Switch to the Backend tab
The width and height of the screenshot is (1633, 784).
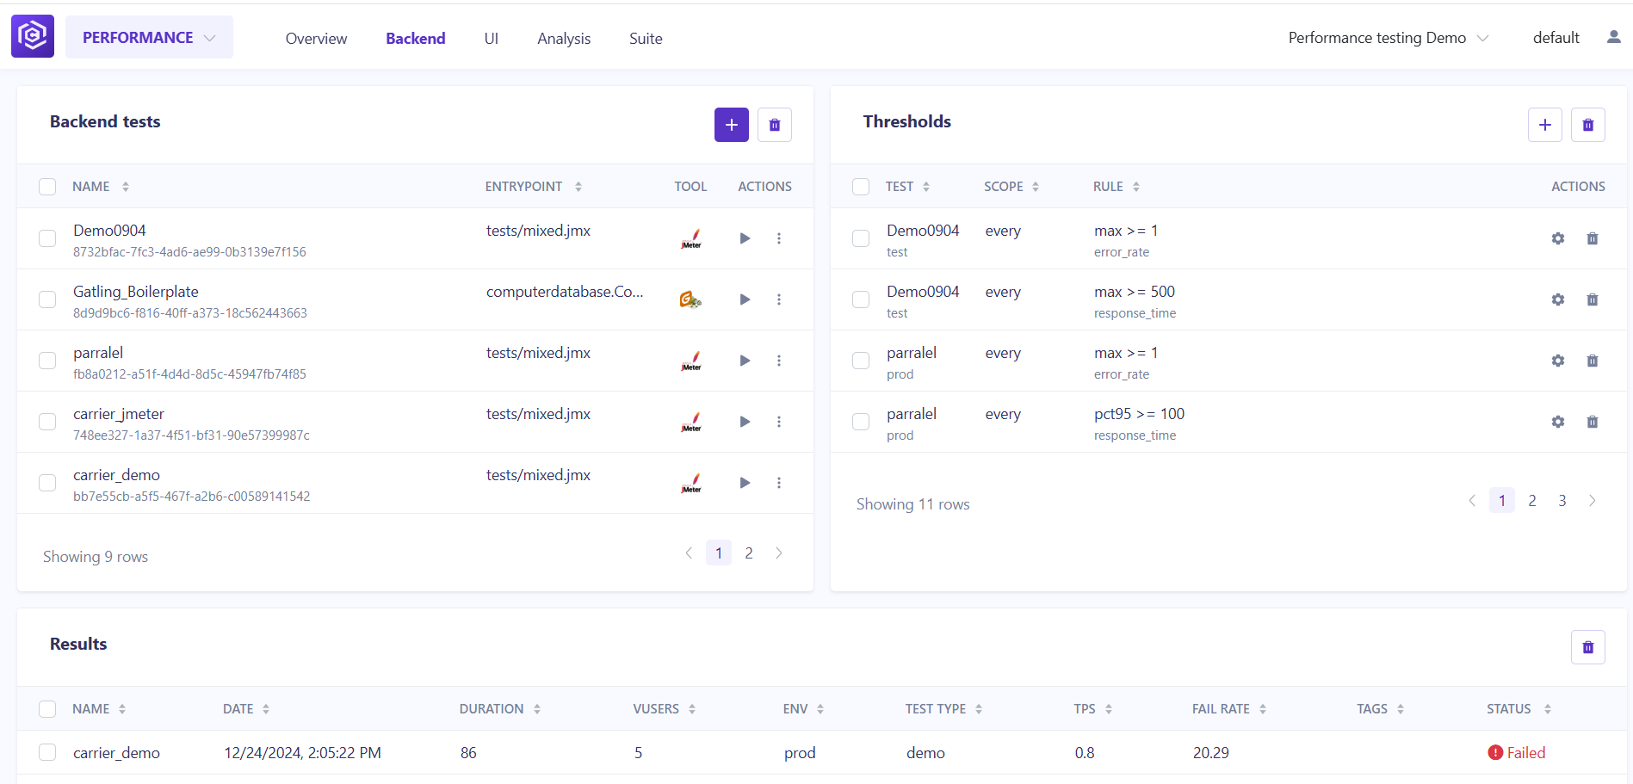(x=416, y=39)
